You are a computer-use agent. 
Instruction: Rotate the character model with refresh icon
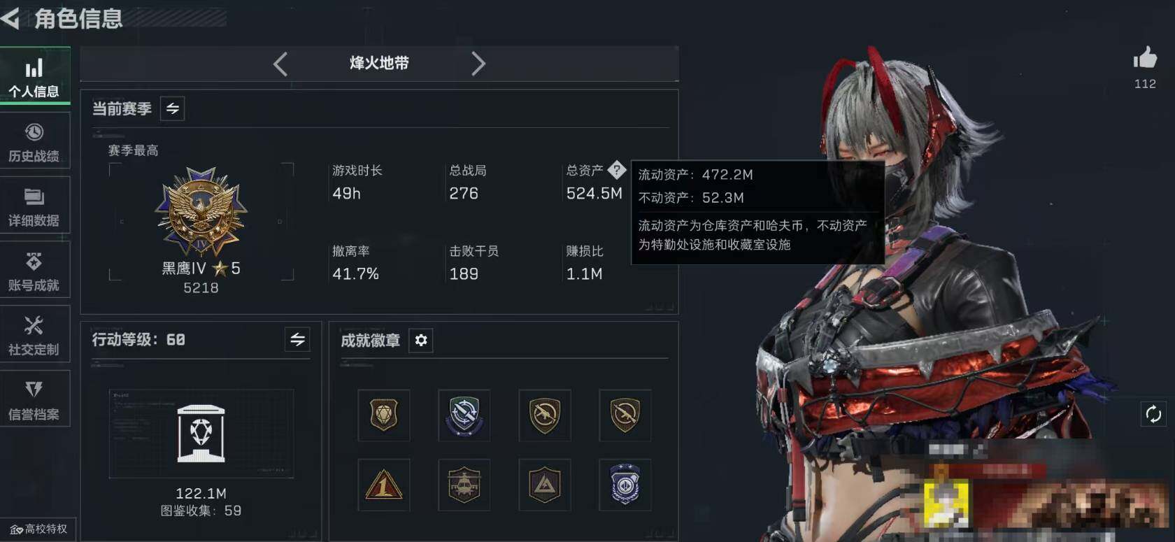tap(1153, 414)
